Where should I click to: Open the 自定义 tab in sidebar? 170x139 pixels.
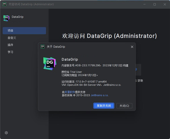[12, 38]
